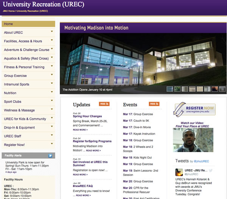Select the third slideshow thumbnail

[185, 89]
